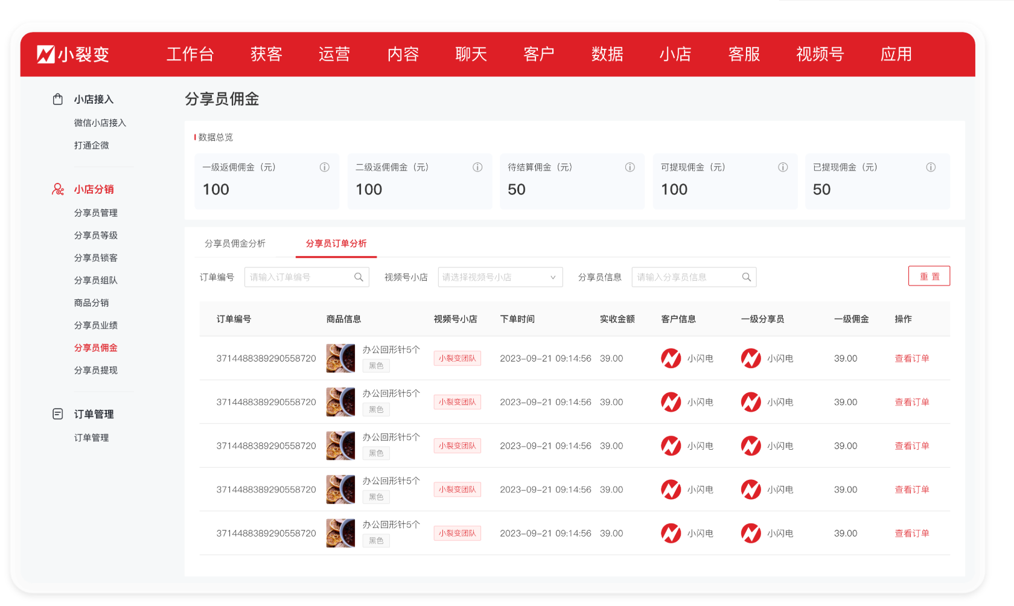Open the 工作台 top menu
Viewport: 1014px width, 606px height.
(x=190, y=54)
